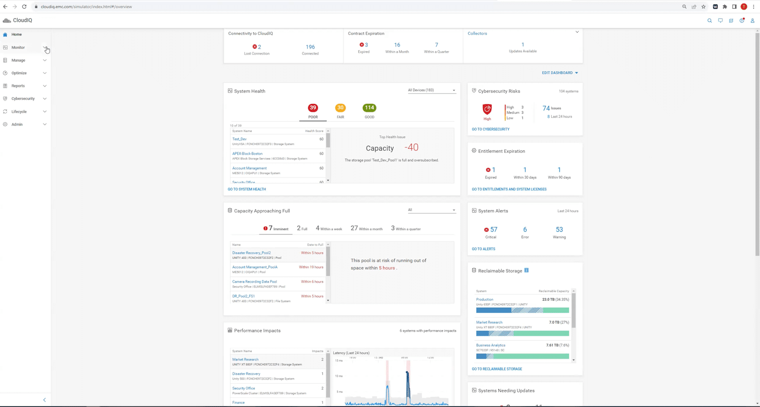Click the Manage icon in sidebar
This screenshot has height=407, width=760.
(5, 60)
